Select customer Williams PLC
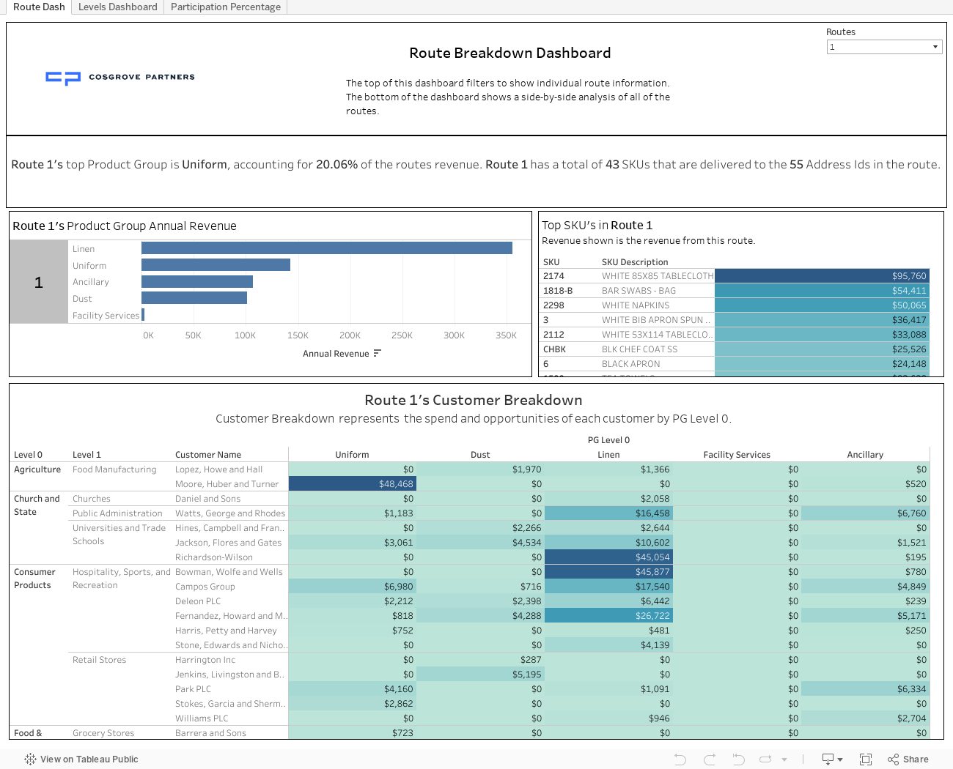953x769 pixels. pos(202,718)
